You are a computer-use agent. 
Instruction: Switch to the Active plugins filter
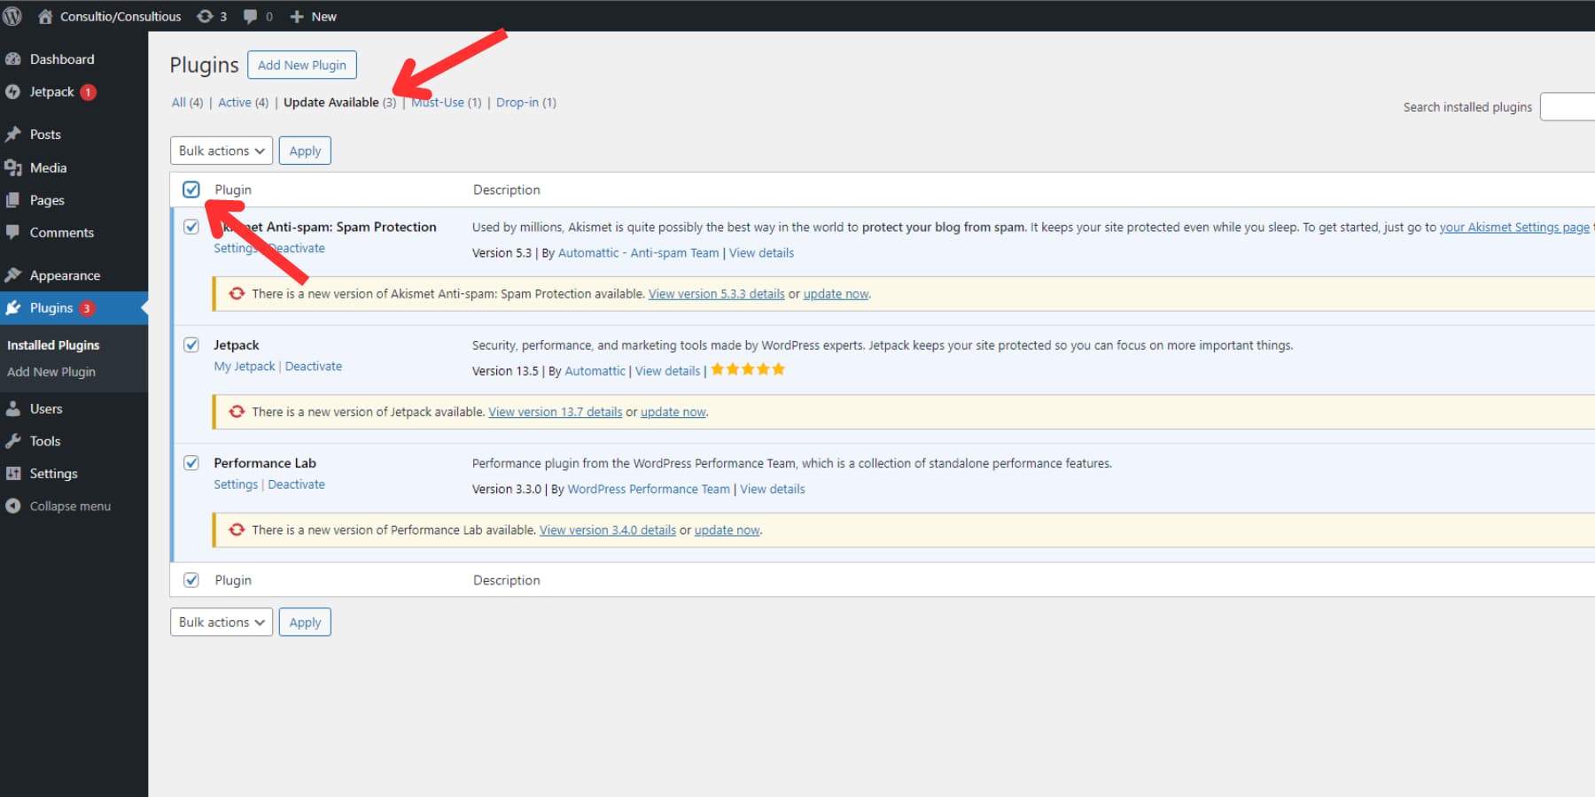[x=233, y=102]
